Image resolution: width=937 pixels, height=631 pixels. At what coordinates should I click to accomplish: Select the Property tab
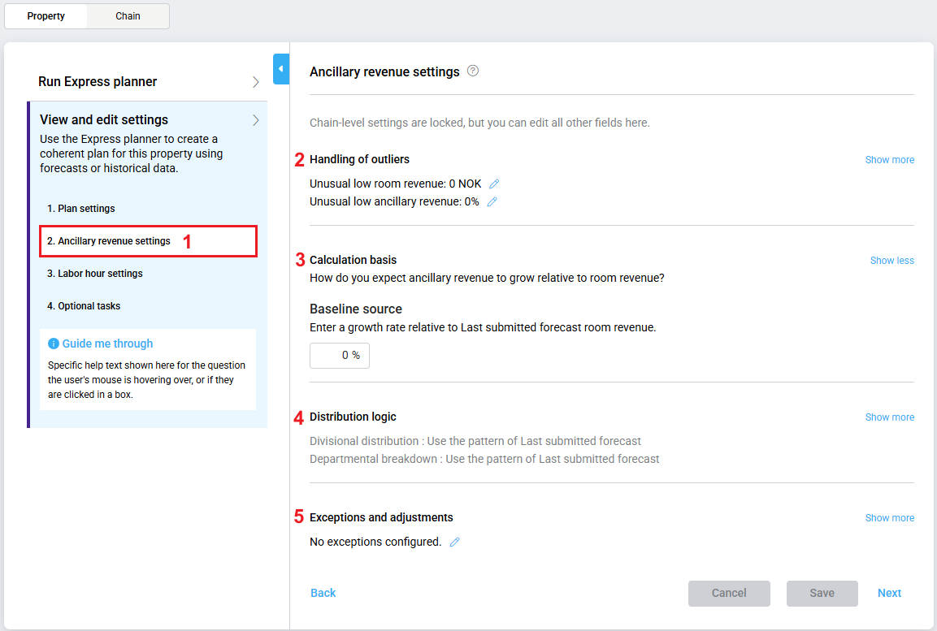(46, 16)
